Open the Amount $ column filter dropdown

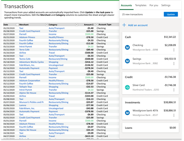pos(97,25)
